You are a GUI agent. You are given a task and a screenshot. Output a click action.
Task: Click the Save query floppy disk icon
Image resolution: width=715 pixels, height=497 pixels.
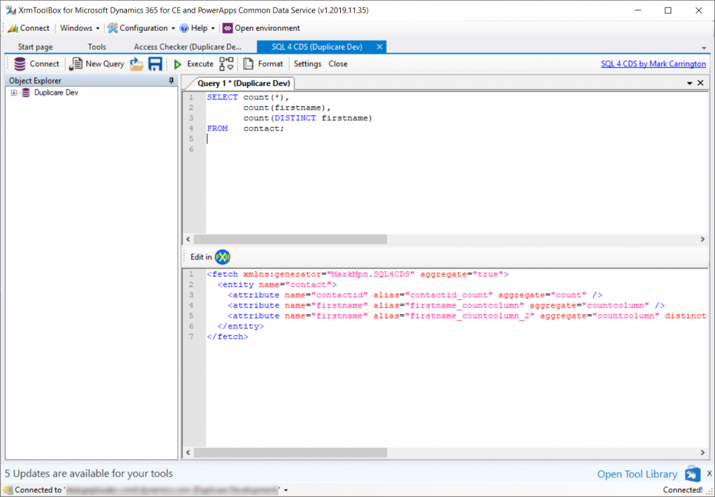coord(155,64)
